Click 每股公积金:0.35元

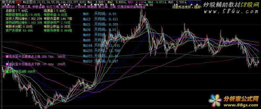[x=57, y=27]
